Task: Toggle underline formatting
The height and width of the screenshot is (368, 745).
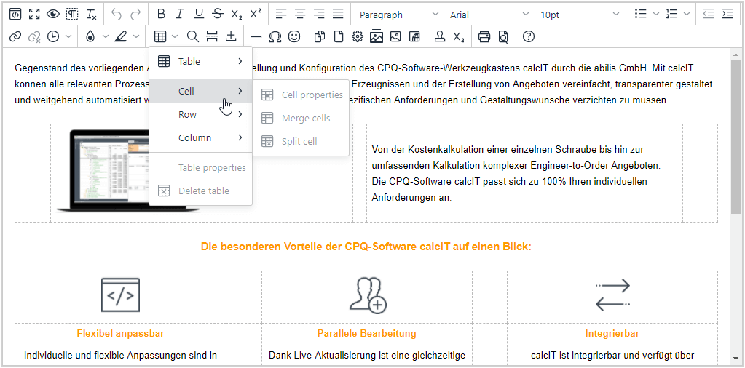Action: 199,15
